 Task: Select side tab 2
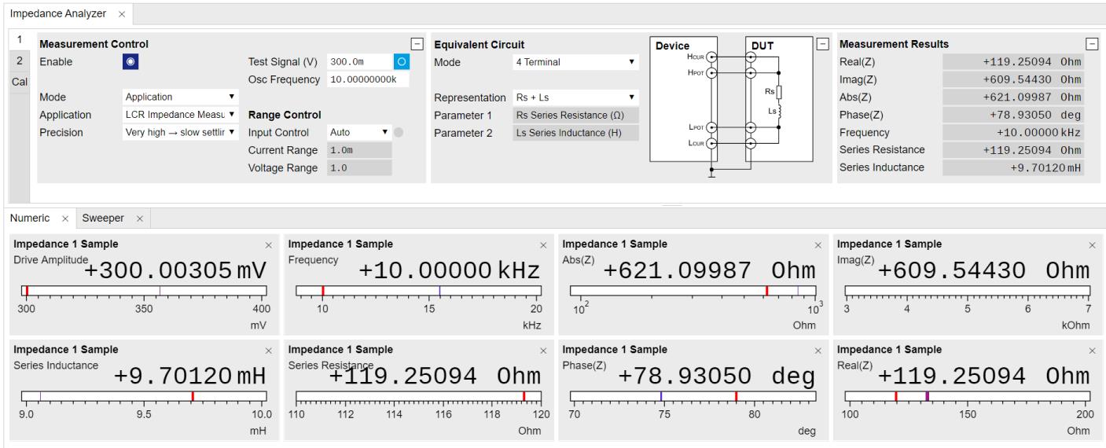click(18, 61)
